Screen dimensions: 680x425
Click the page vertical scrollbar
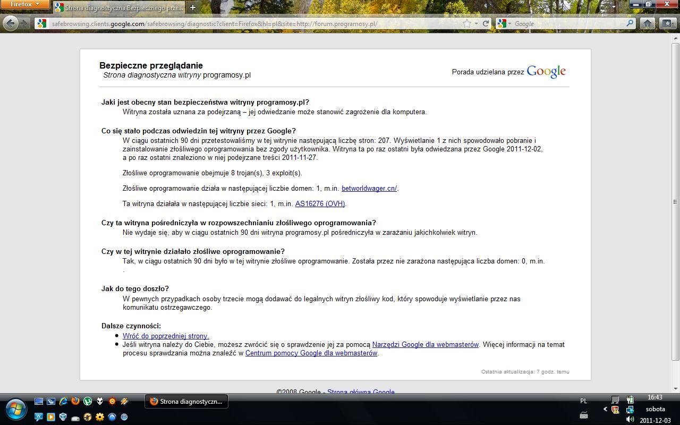click(676, 201)
